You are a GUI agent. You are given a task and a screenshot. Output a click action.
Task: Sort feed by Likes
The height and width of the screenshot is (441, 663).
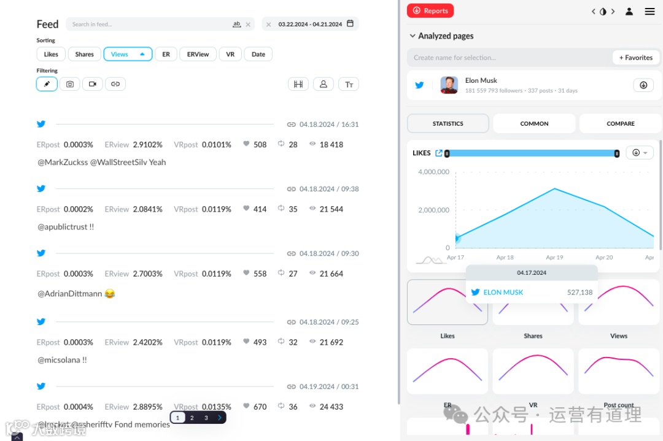tap(51, 54)
